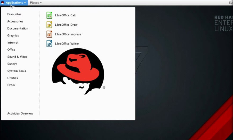Open the Sound & Video category

click(x=17, y=57)
